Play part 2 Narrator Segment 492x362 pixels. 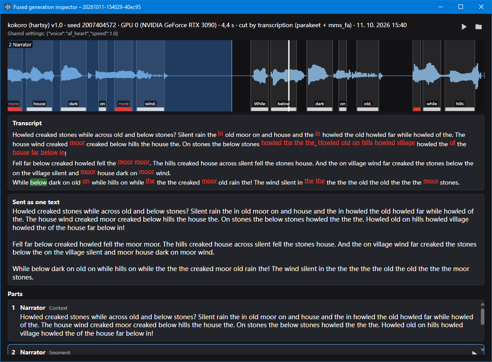[x=474, y=353]
